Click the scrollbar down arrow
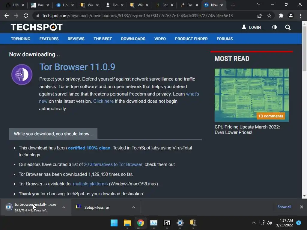The image size is (307, 230). click(304, 196)
